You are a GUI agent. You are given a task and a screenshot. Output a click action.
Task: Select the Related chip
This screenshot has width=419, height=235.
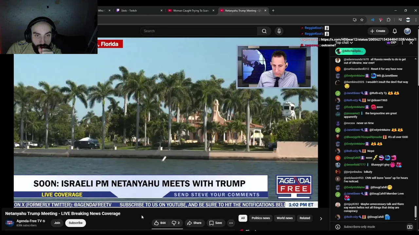(305, 218)
